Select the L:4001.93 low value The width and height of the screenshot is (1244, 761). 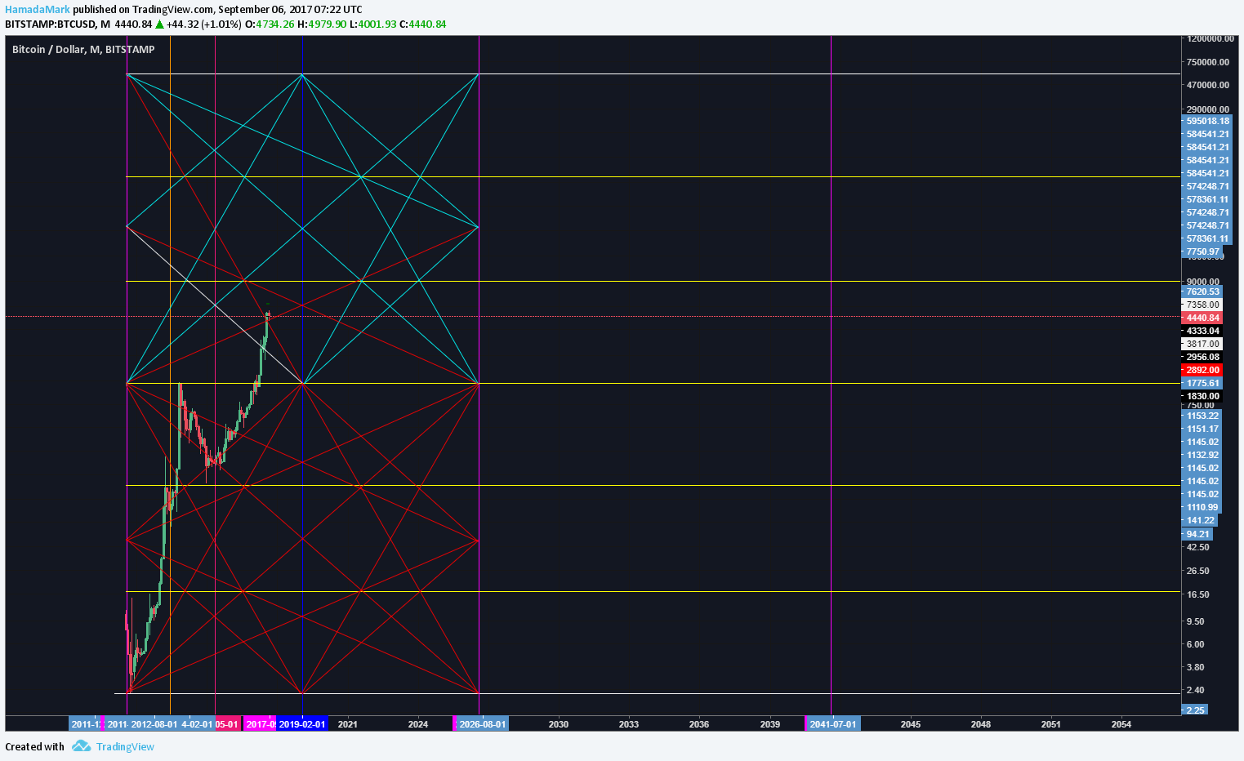click(373, 24)
